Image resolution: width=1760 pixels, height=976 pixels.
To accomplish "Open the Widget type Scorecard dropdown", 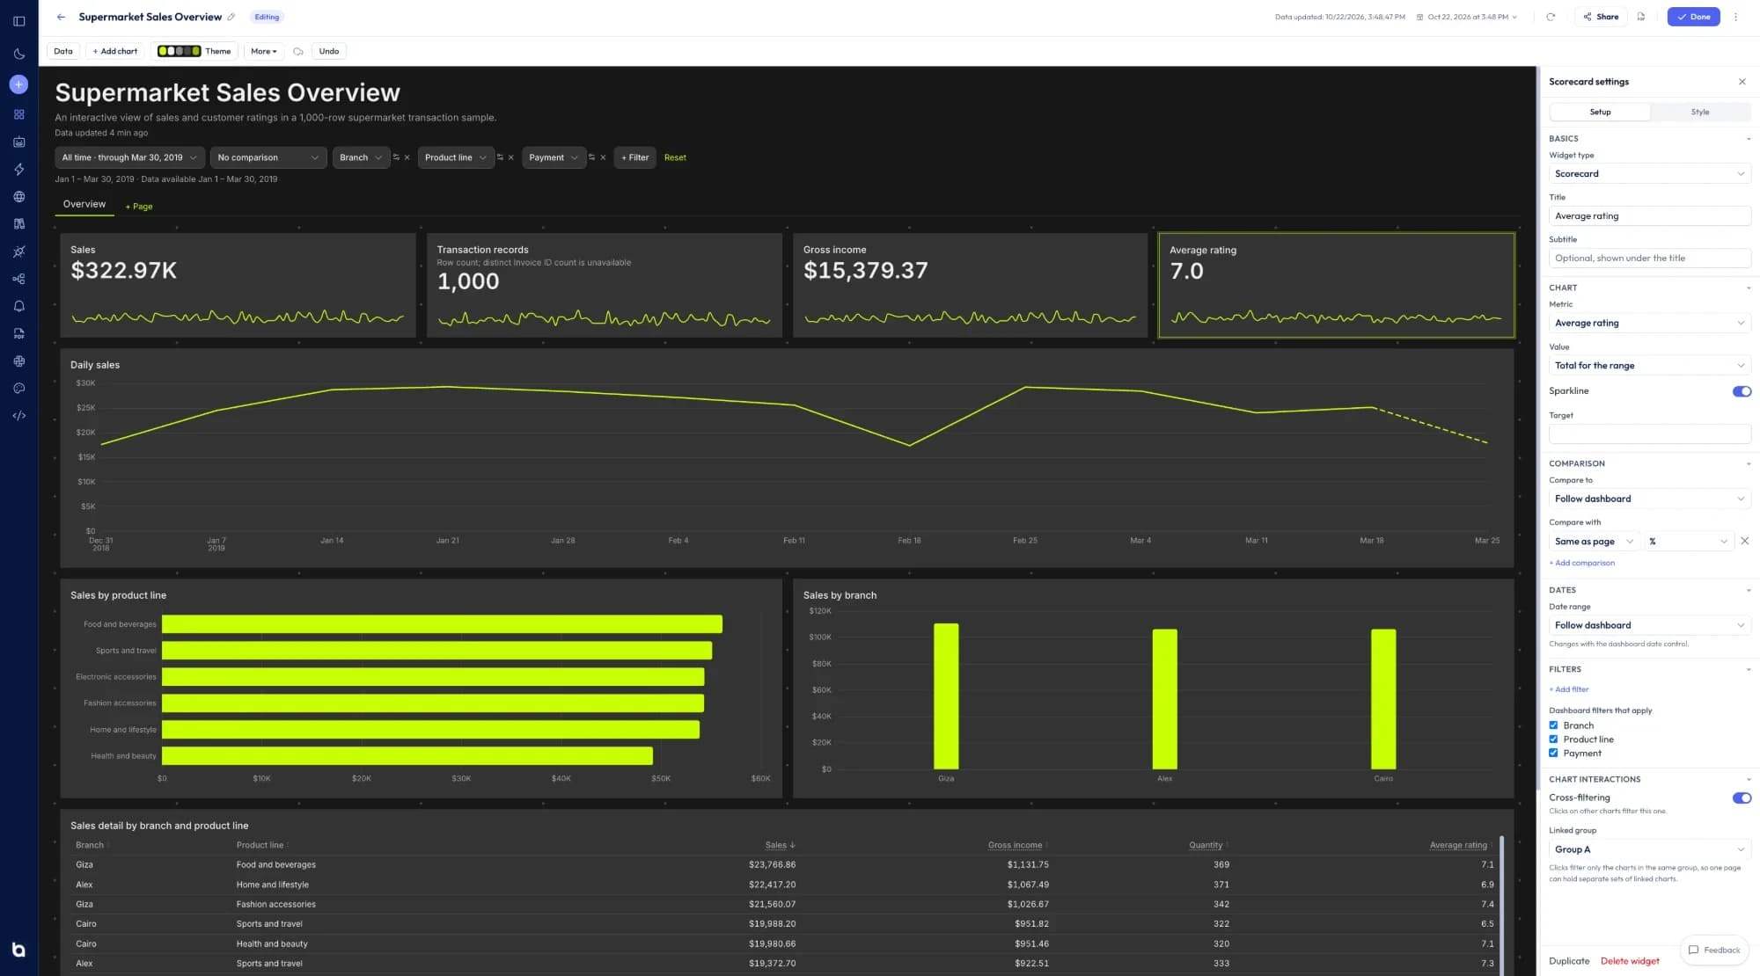I will (x=1649, y=174).
